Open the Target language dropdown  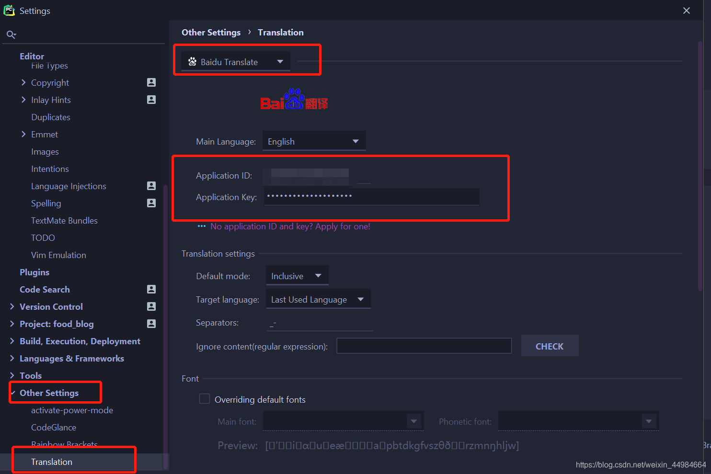(318, 299)
